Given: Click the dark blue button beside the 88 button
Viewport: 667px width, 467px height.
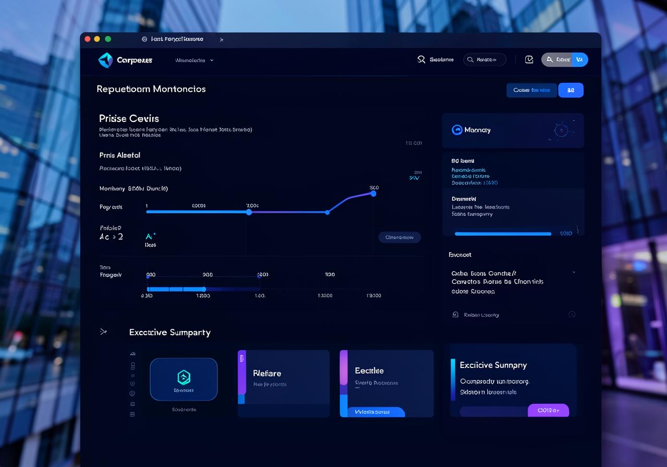Looking at the screenshot, I should point(532,90).
